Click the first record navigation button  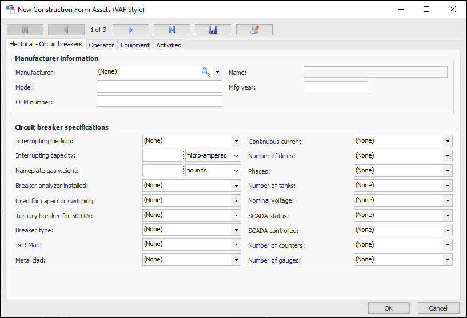pyautogui.click(x=25, y=30)
